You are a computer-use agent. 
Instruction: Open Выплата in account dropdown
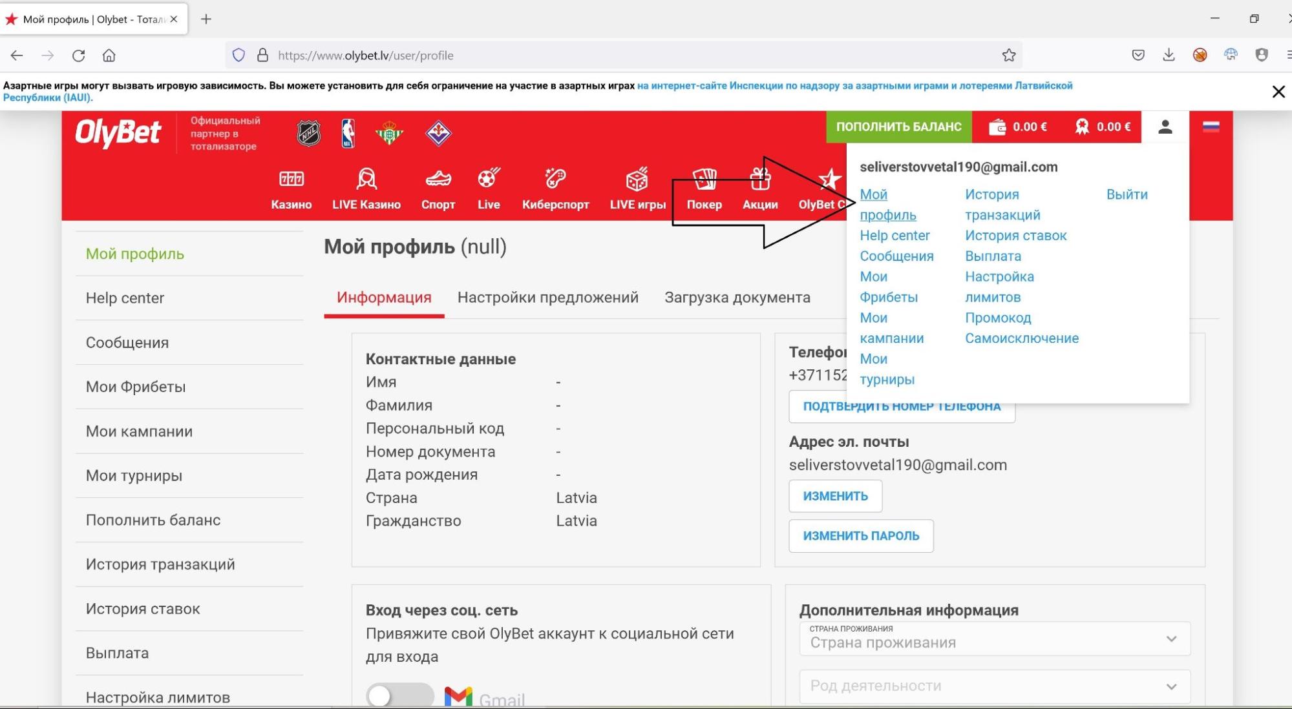pyautogui.click(x=993, y=256)
